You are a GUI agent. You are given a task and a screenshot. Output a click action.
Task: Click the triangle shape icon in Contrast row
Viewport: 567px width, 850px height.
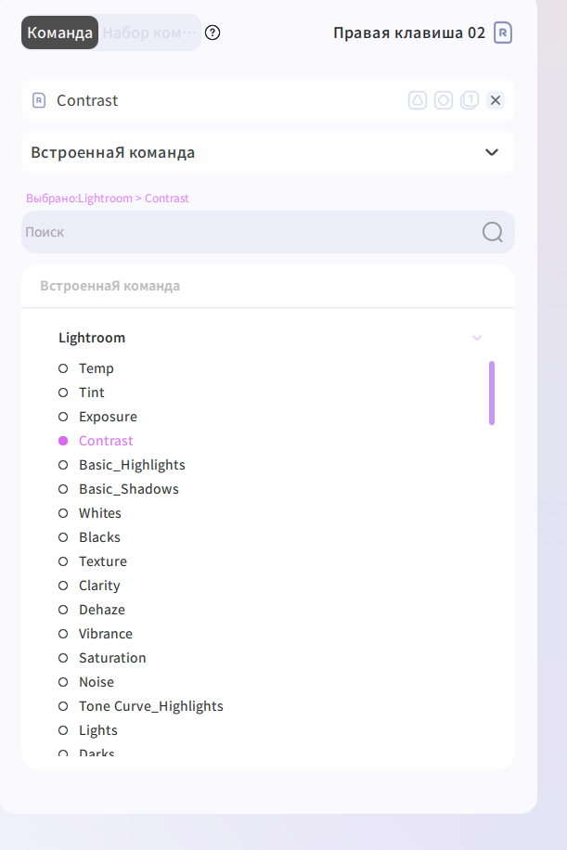coord(418,100)
